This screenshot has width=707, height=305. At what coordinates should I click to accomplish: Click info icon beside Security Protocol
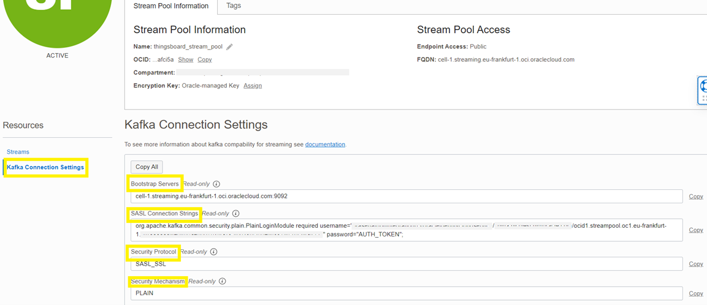pos(214,252)
